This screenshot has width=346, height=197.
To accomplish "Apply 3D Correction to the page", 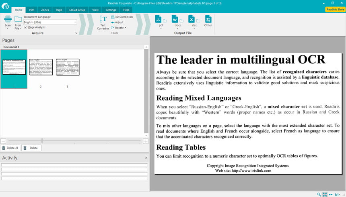I will coord(122,17).
